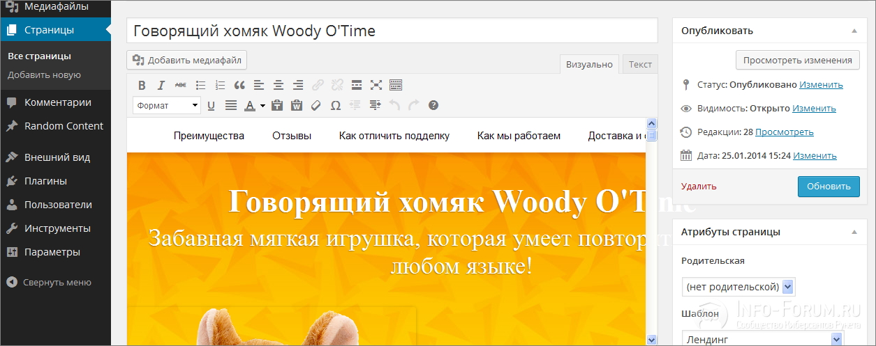Collapse the Атрибуты страницы panel
The height and width of the screenshot is (346, 876).
tap(854, 232)
